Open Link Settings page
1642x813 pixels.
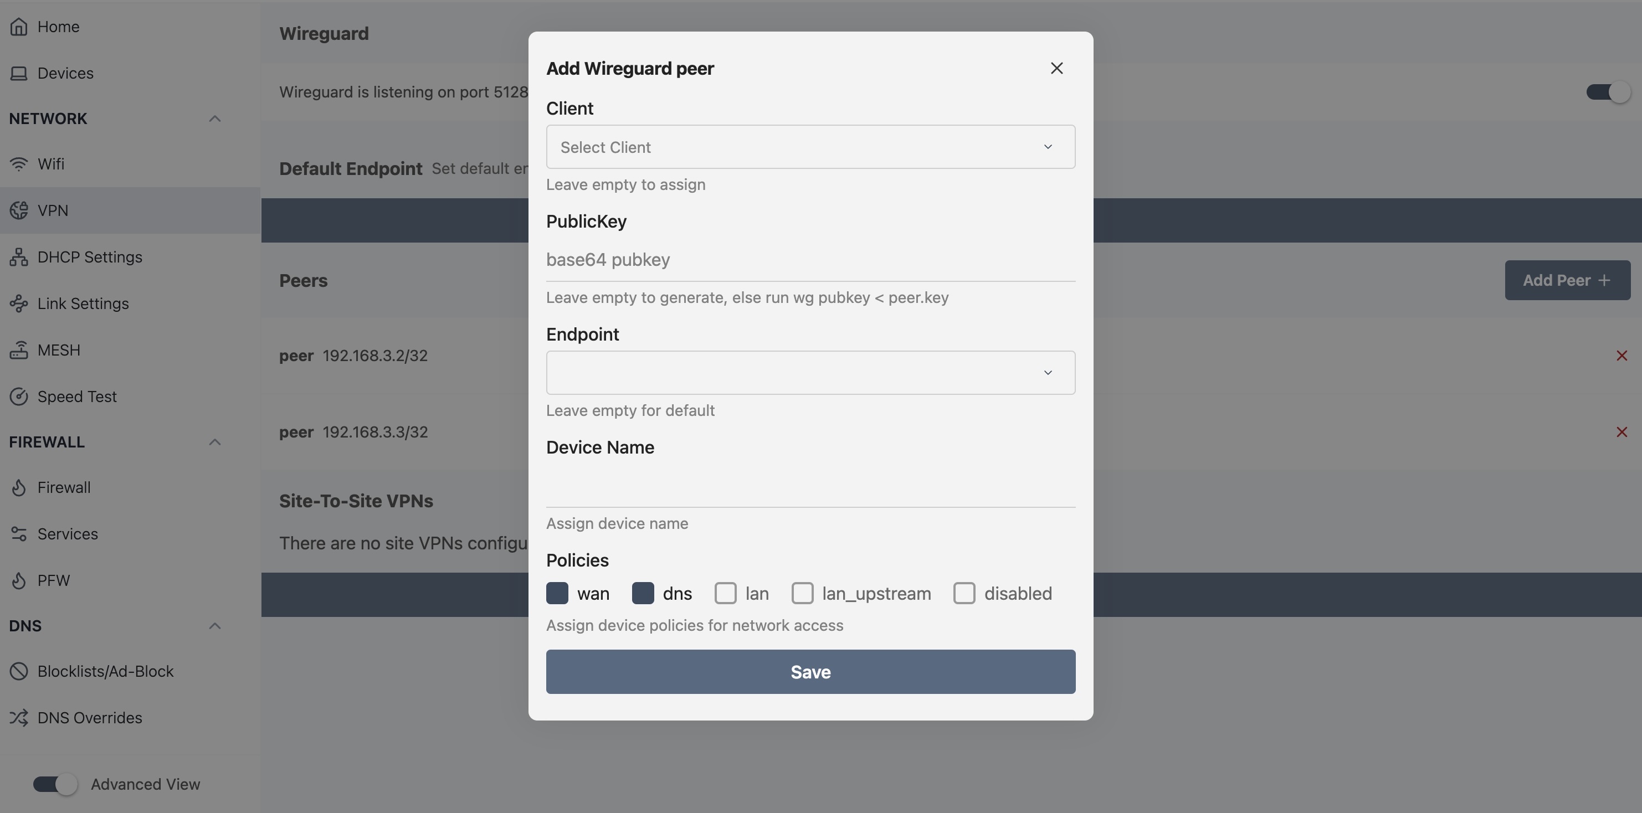coord(130,303)
